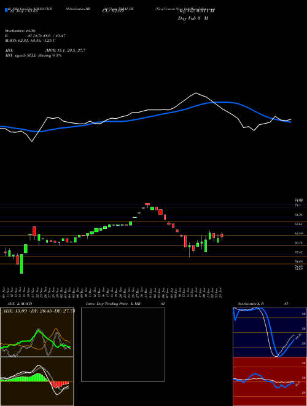The height and width of the screenshot is (406, 307).
Task: Click the 'Day Vol: 0 M' value
Action: point(193,18)
